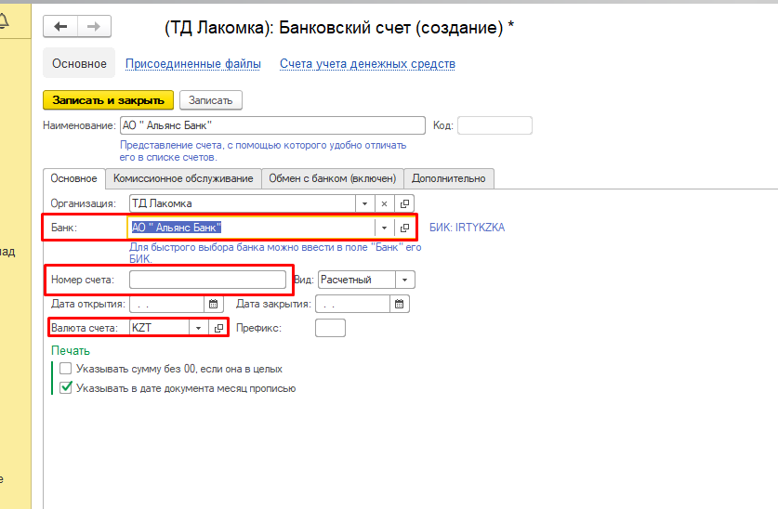778x509 pixels.
Task: Expand the Валюта счета dropdown
Action: (199, 328)
